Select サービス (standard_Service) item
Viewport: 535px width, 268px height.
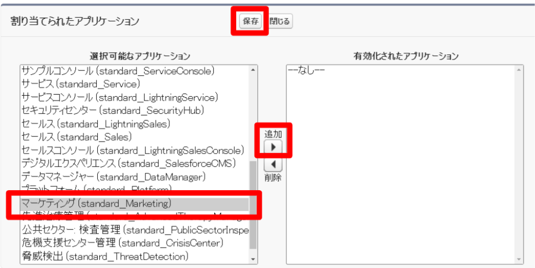coord(134,84)
